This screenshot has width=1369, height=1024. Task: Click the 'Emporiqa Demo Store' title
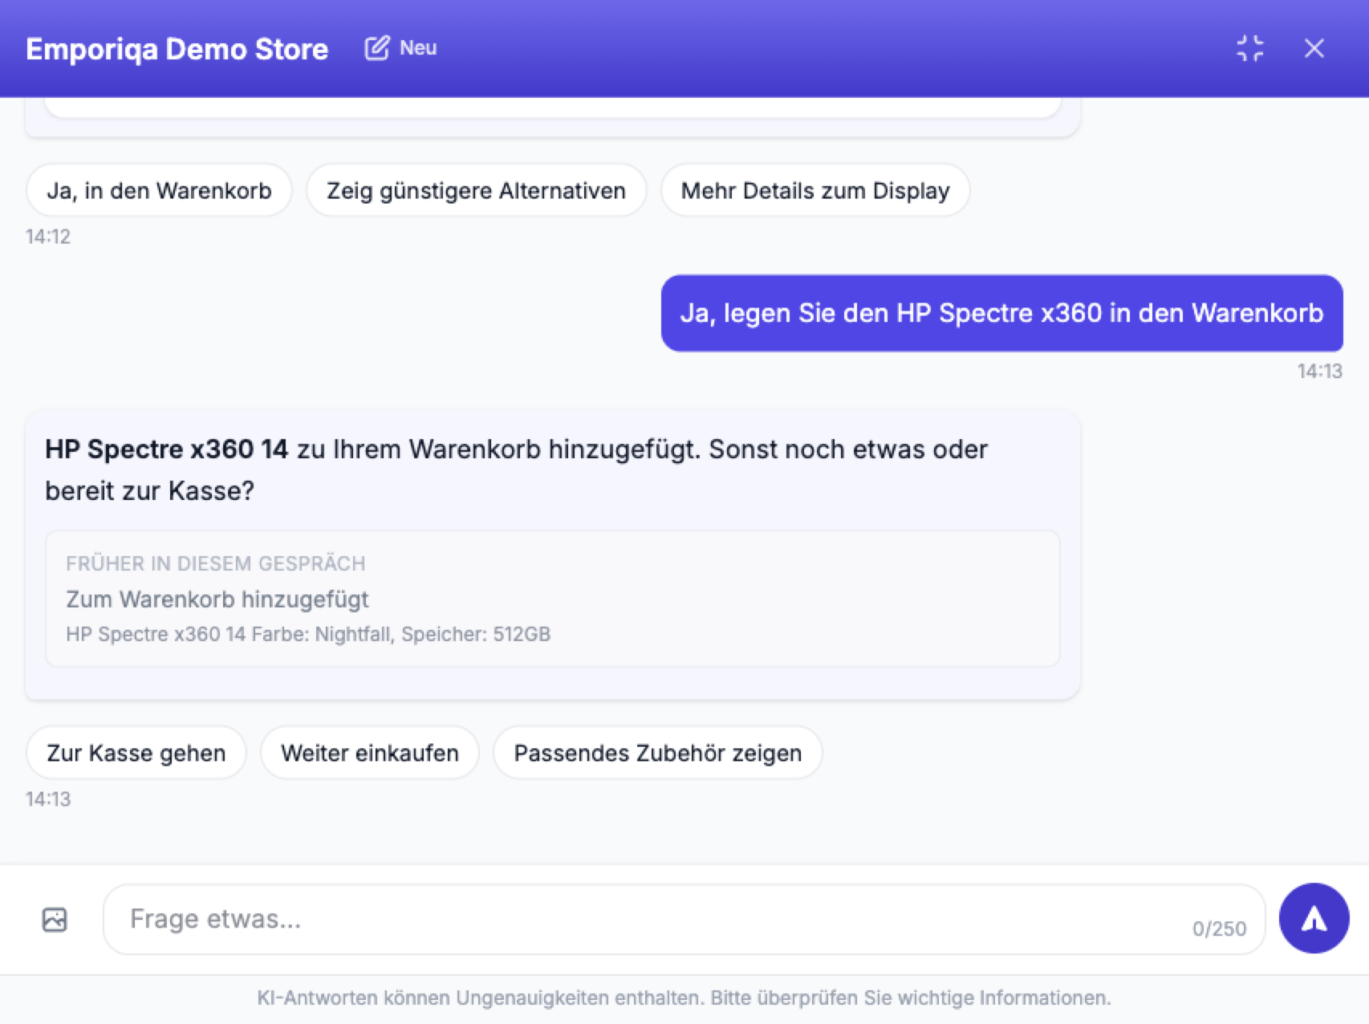point(177,49)
